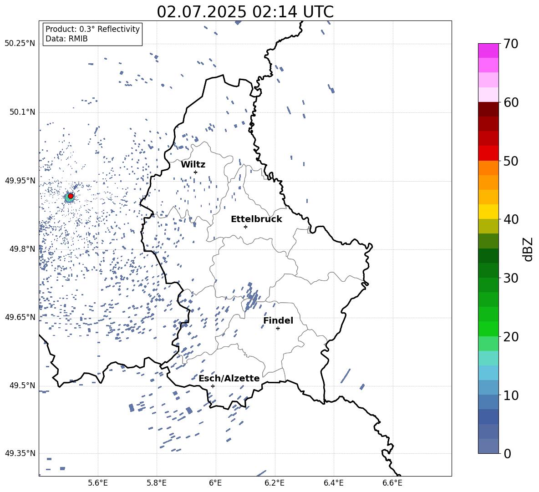The image size is (539, 492).
Task: Click the latitude label 50.25°N
Action: 20,44
